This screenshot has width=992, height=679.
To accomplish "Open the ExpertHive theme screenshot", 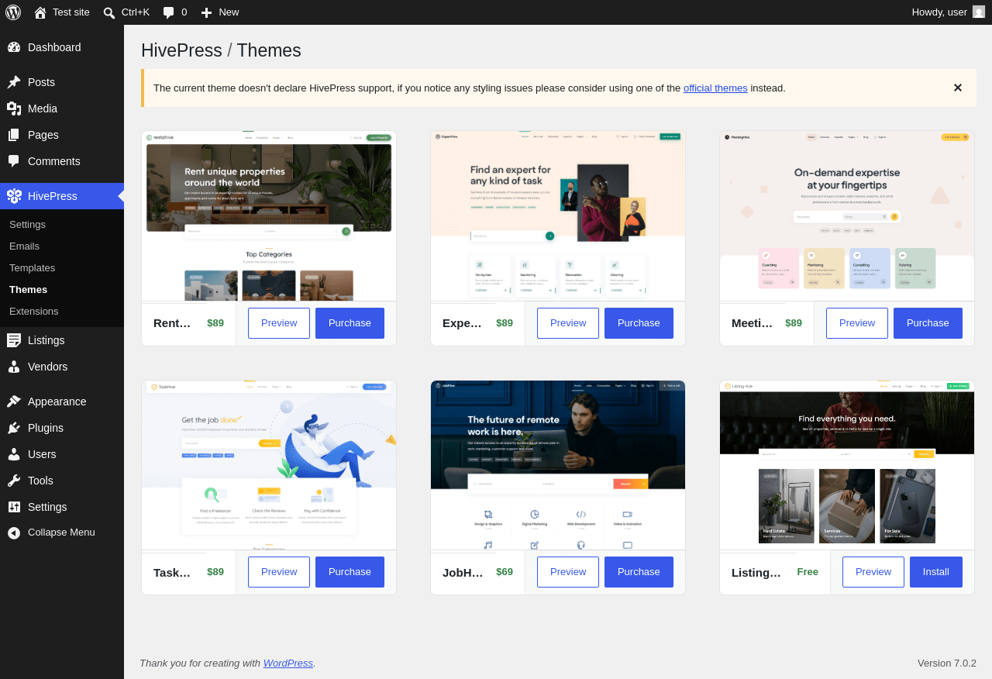I will 558,215.
